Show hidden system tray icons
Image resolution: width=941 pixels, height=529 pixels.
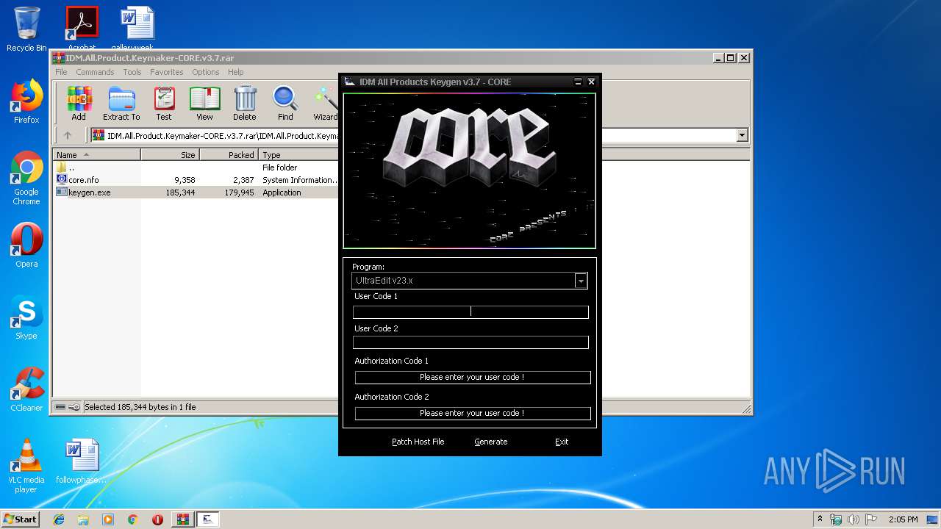820,519
